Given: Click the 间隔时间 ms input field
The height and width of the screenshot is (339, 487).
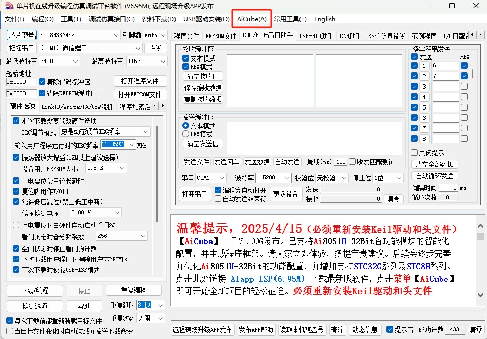Looking at the screenshot, I should 449,188.
